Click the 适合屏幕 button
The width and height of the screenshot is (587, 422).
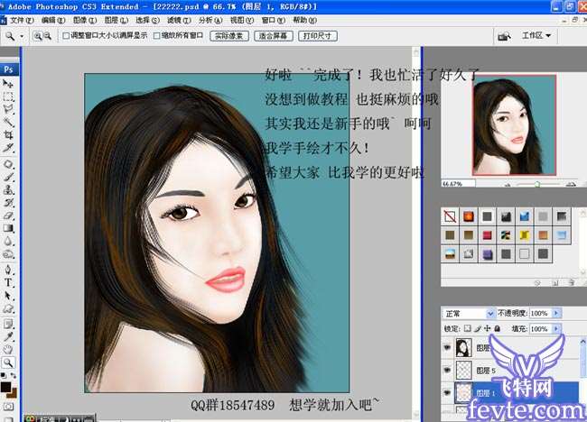point(274,36)
